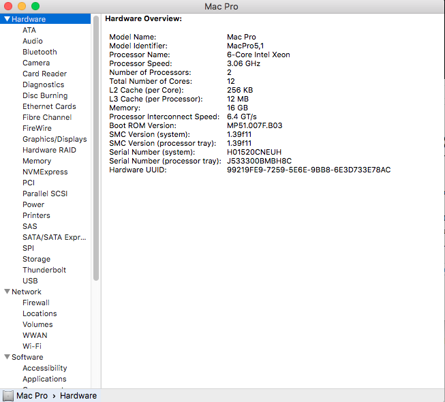Open SATA/SATA Express section
The height and width of the screenshot is (402, 445).
(55, 237)
